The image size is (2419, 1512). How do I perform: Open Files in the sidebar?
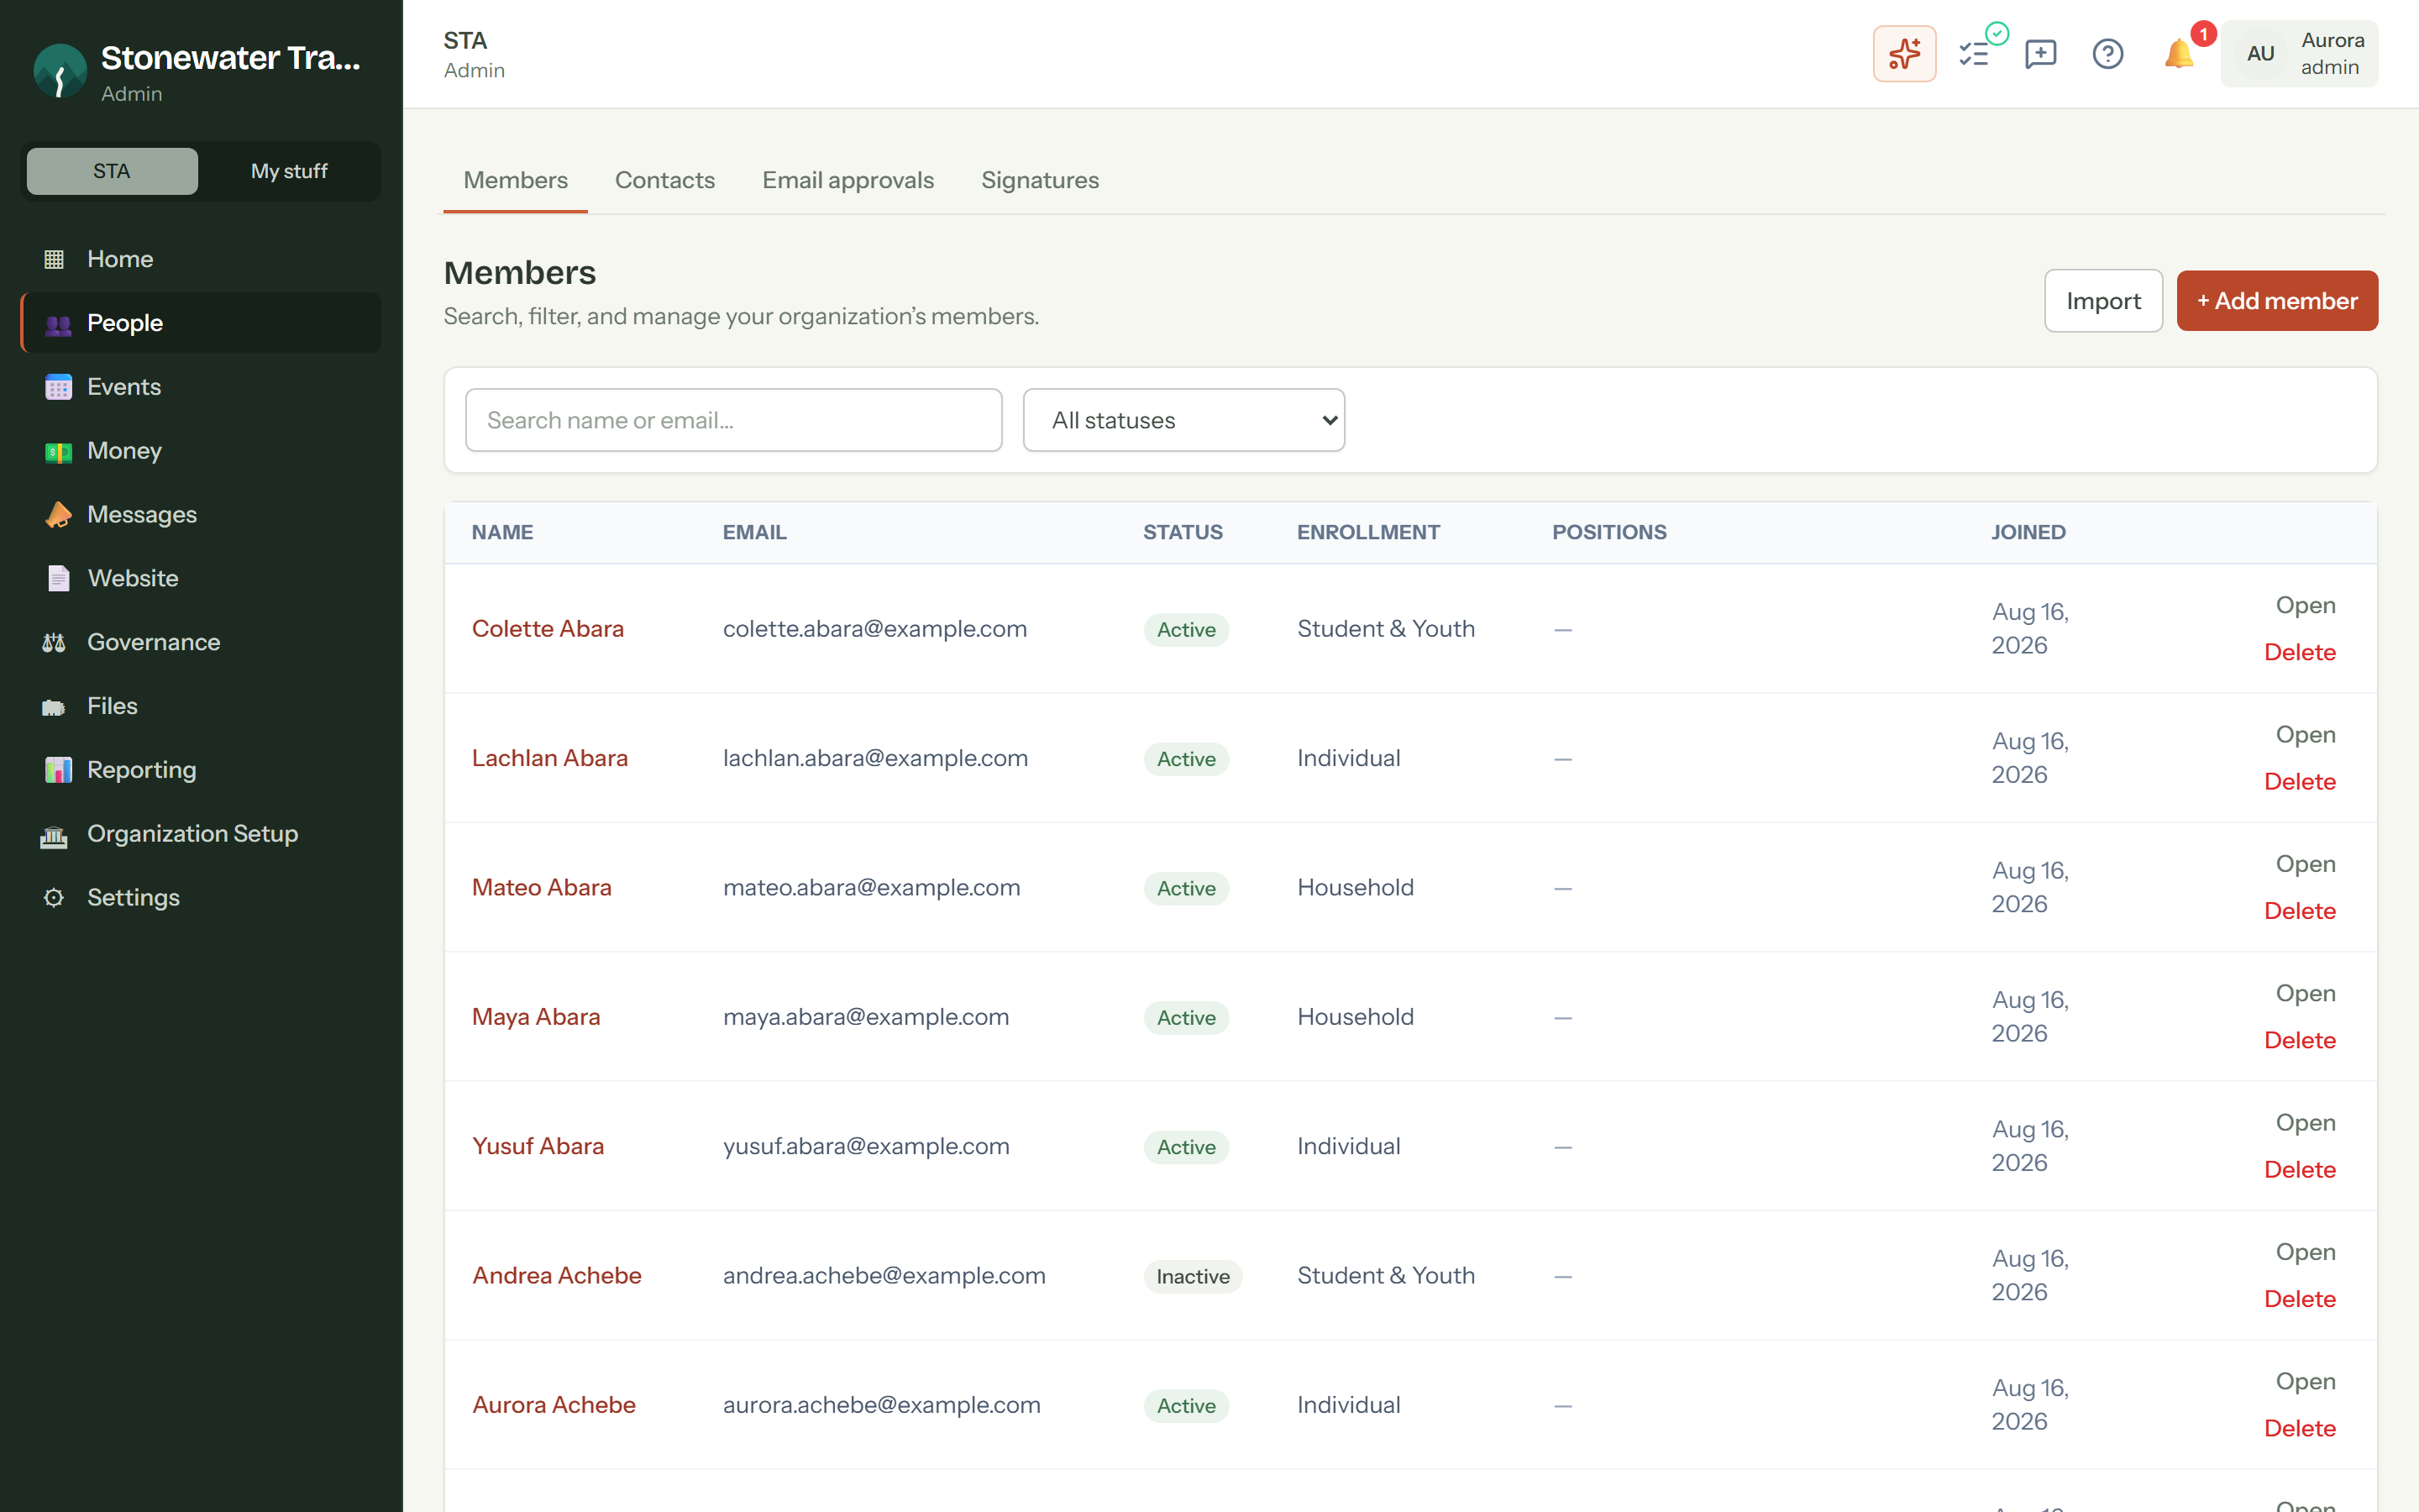point(200,706)
